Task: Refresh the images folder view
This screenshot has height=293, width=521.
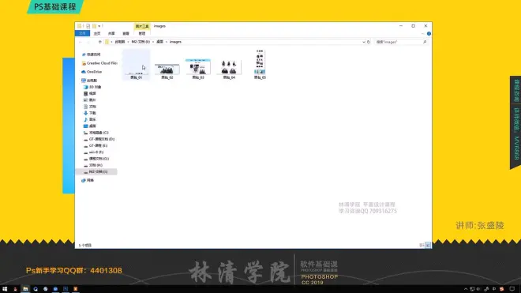Action: click(x=368, y=42)
